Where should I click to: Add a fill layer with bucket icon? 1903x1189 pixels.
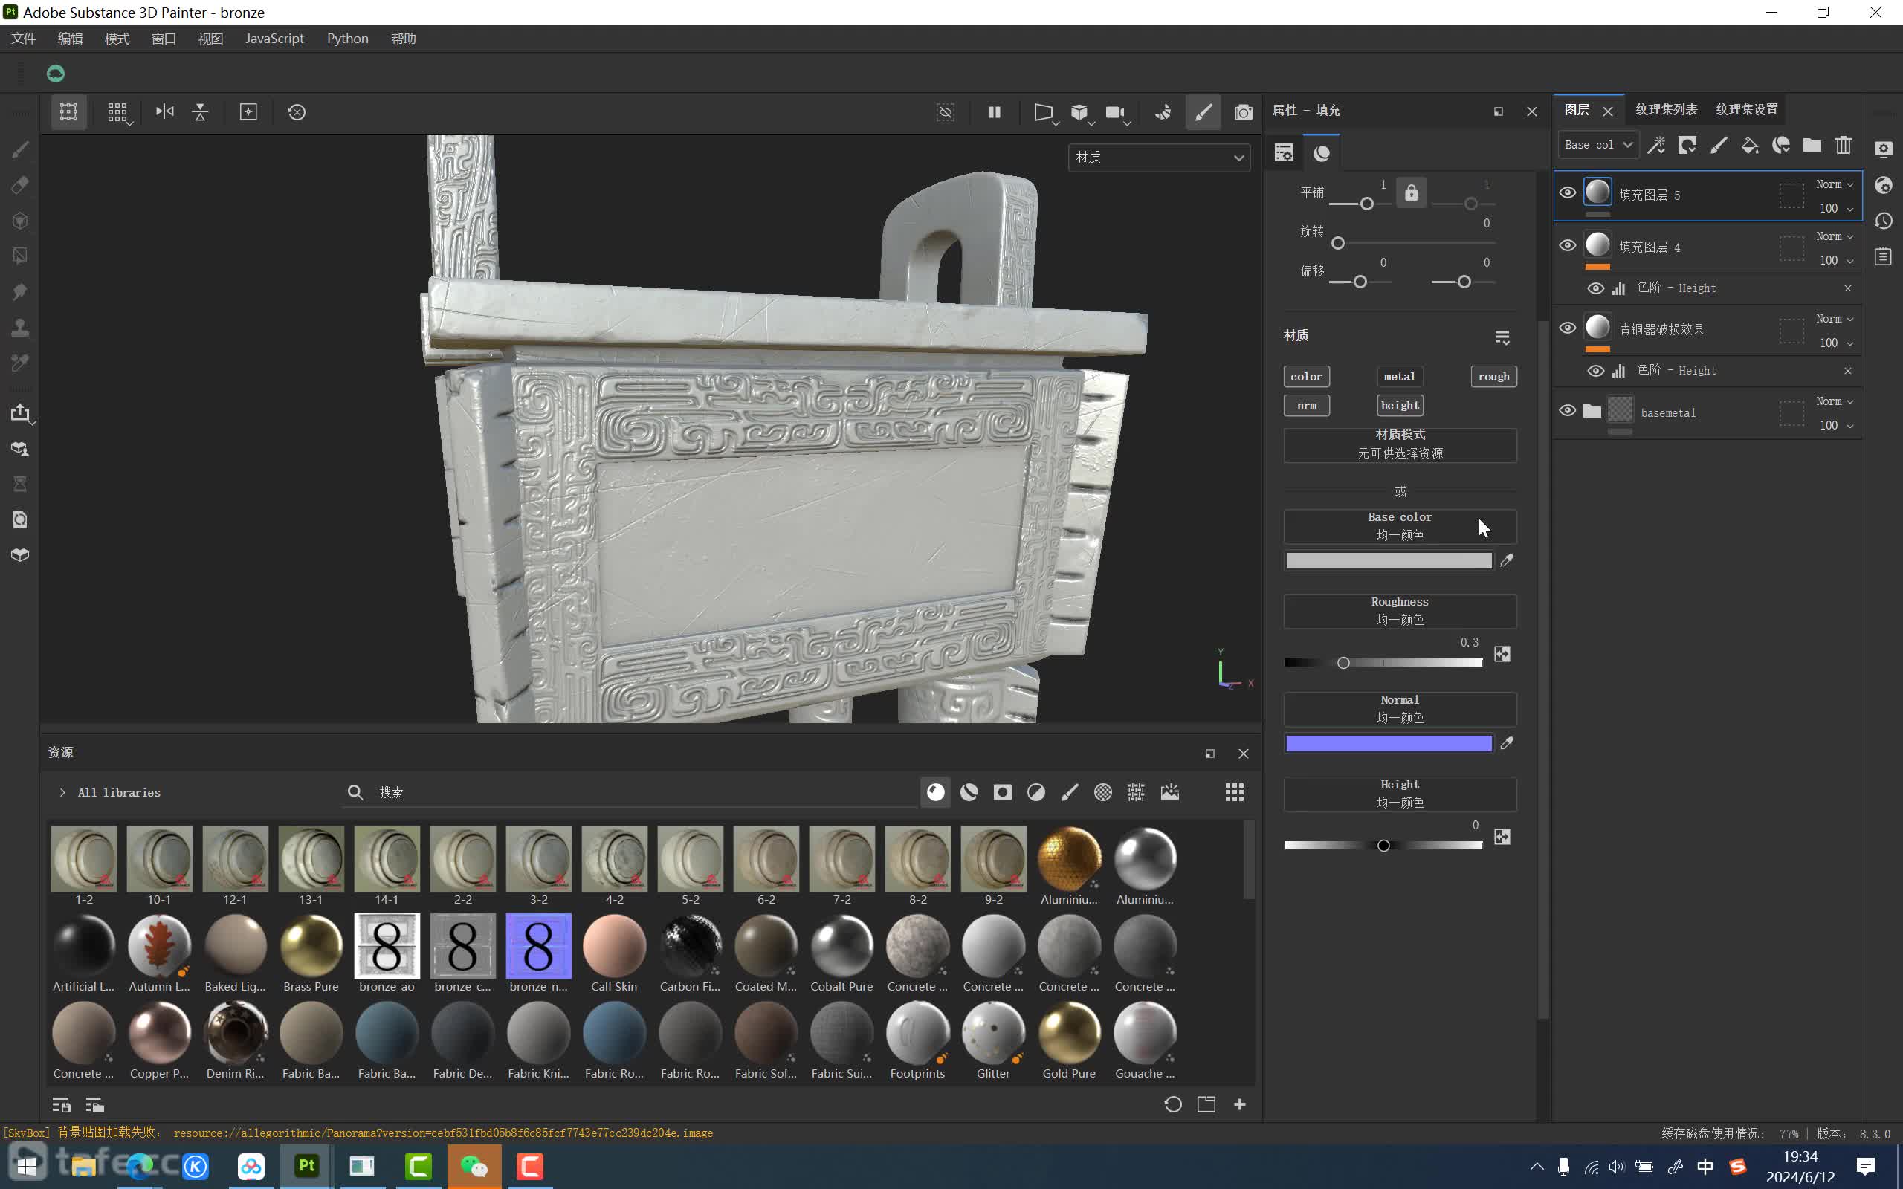[1750, 145]
